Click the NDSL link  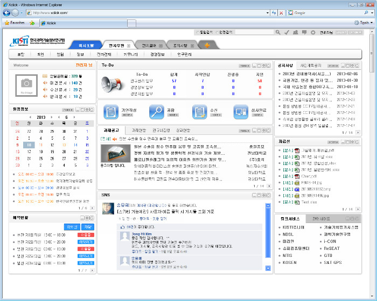pyautogui.click(x=288, y=234)
